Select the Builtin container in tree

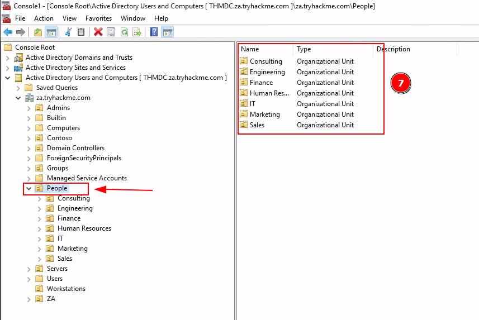pos(56,118)
